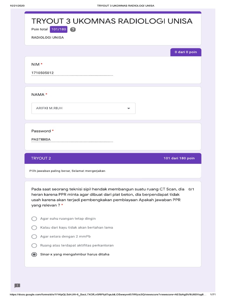
Task: Pick the "Agar setara dengan 2 mmPb" answer
Action: coord(34,236)
